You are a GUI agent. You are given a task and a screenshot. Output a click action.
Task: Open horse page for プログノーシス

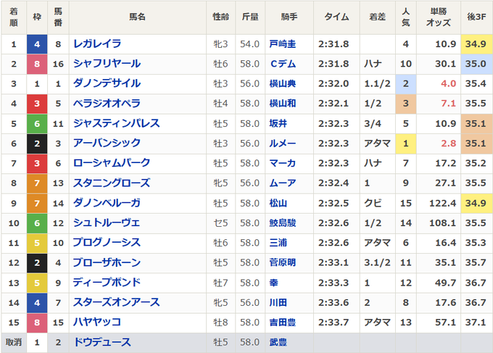click(107, 243)
